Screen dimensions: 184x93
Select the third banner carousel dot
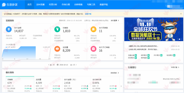click(x=181, y=39)
